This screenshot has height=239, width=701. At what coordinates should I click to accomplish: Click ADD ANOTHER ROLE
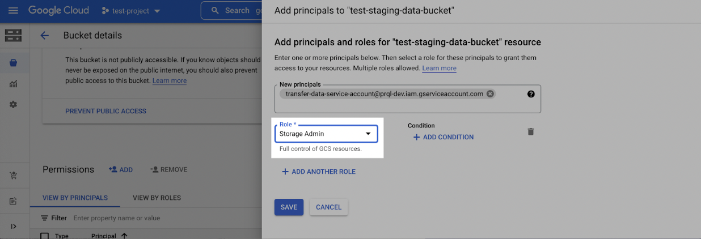pos(319,172)
